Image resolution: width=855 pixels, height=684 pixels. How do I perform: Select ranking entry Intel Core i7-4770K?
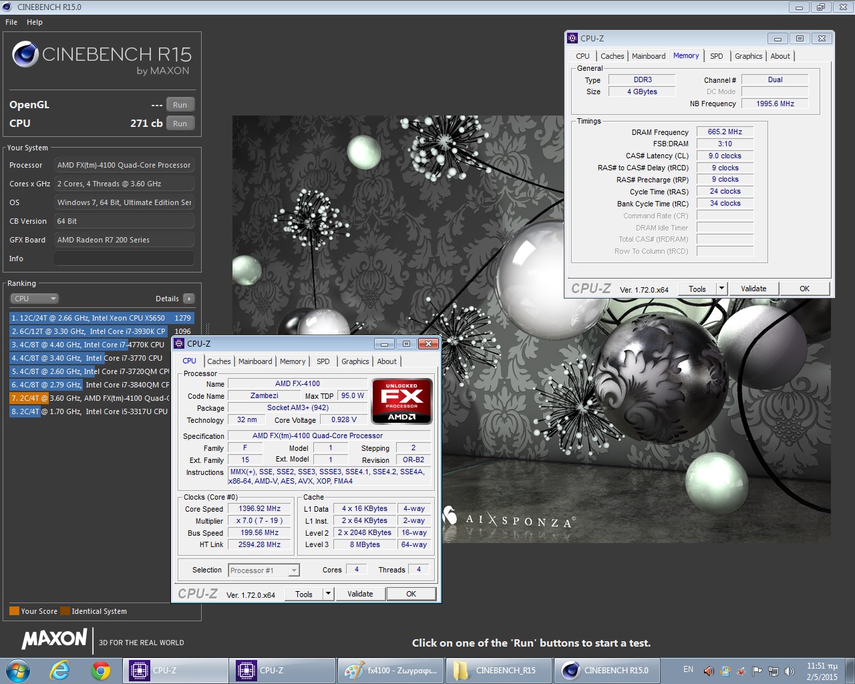point(90,345)
